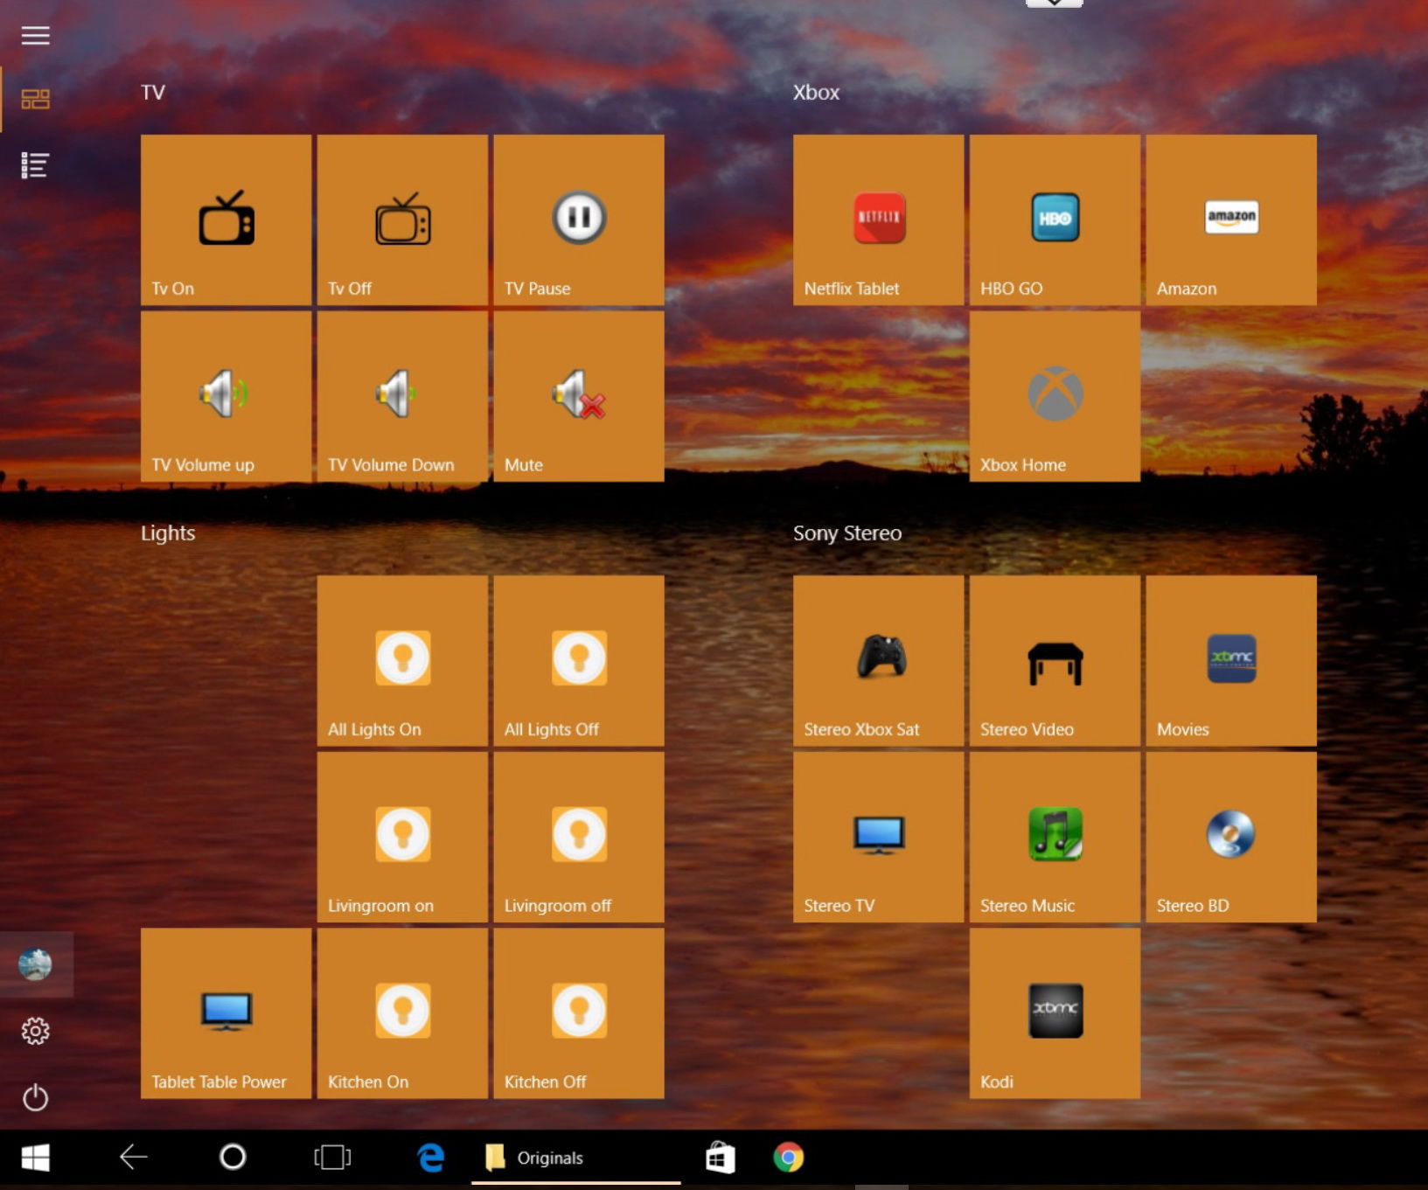Image resolution: width=1428 pixels, height=1190 pixels.
Task: Open the settings gear in the sidebar
Action: (x=35, y=1031)
